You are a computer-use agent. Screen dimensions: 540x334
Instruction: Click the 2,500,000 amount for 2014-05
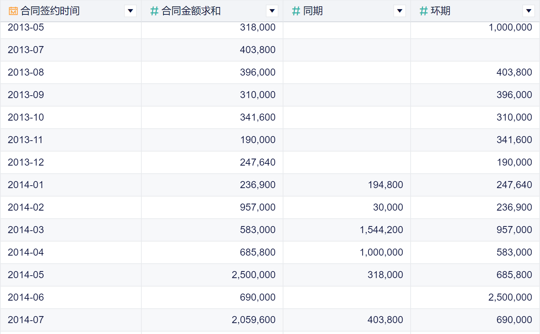tap(253, 275)
